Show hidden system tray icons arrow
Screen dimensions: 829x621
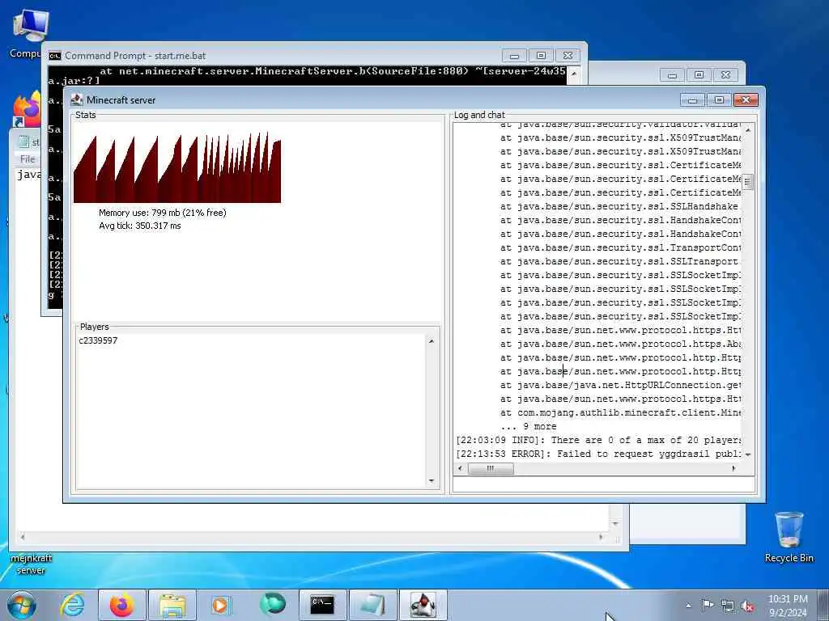[x=688, y=606]
